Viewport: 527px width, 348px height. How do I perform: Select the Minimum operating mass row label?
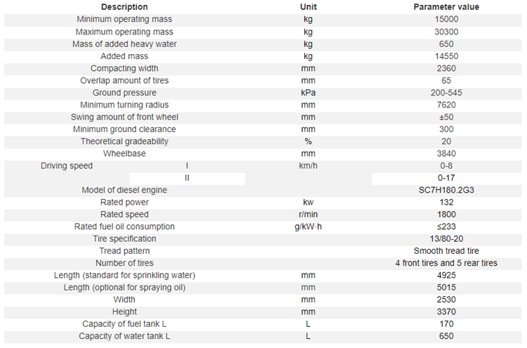click(124, 19)
